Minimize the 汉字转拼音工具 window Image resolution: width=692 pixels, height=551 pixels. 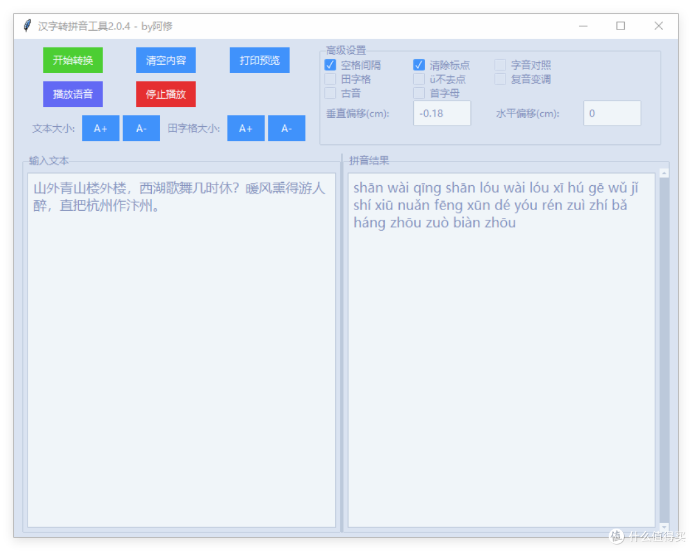584,26
